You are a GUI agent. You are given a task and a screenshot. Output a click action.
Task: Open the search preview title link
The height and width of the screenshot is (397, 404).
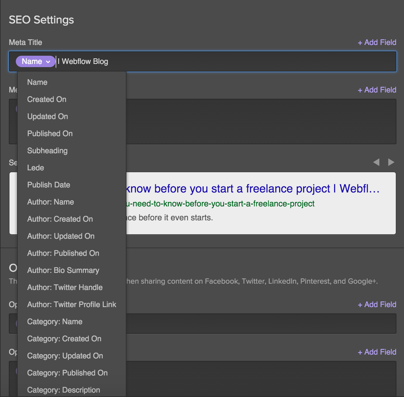pos(252,189)
